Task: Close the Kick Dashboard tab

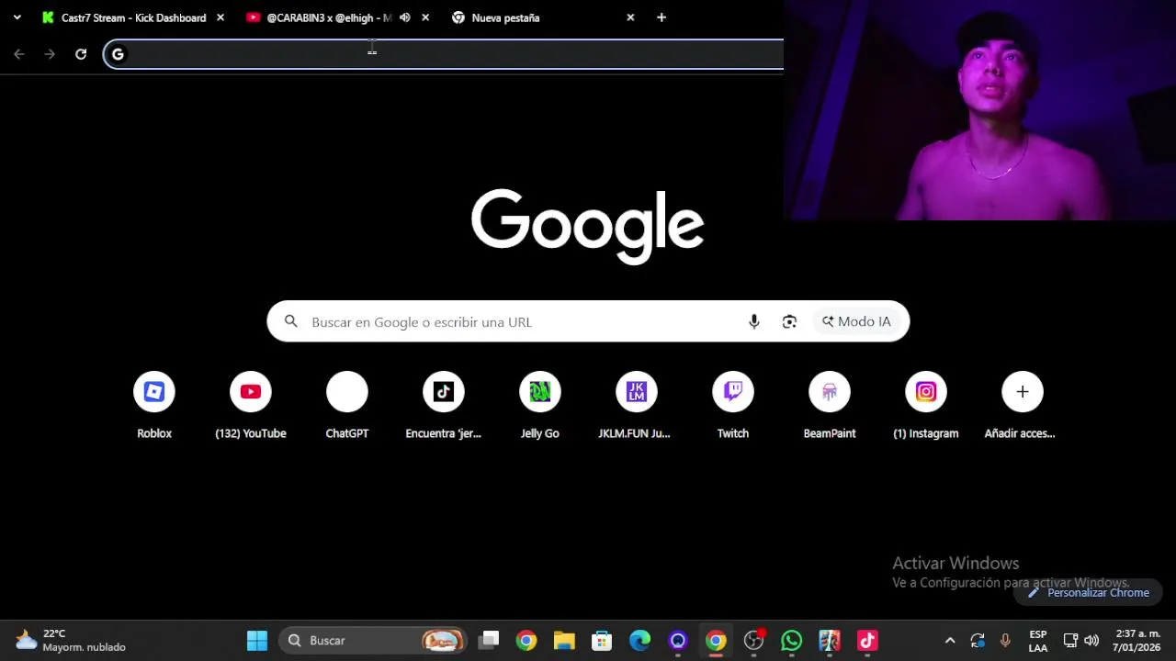Action: click(x=220, y=17)
